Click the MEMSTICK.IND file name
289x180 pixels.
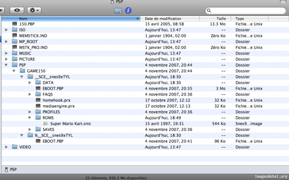click(33, 36)
